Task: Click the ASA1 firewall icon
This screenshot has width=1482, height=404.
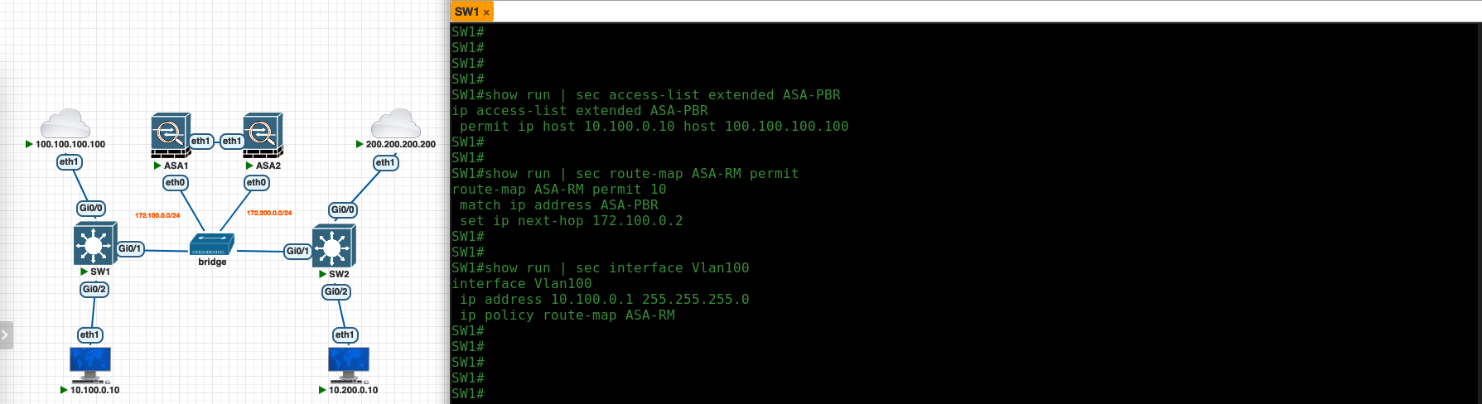Action: tap(171, 135)
